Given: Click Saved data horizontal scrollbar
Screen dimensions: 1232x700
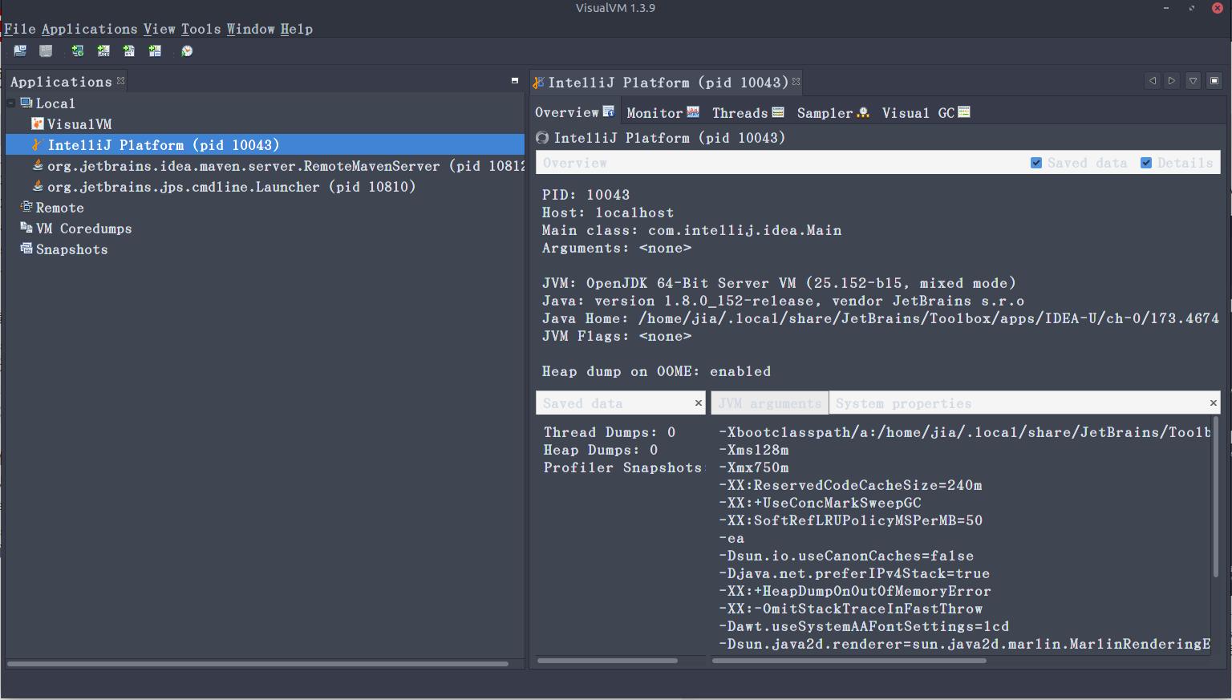Looking at the screenshot, I should [607, 661].
